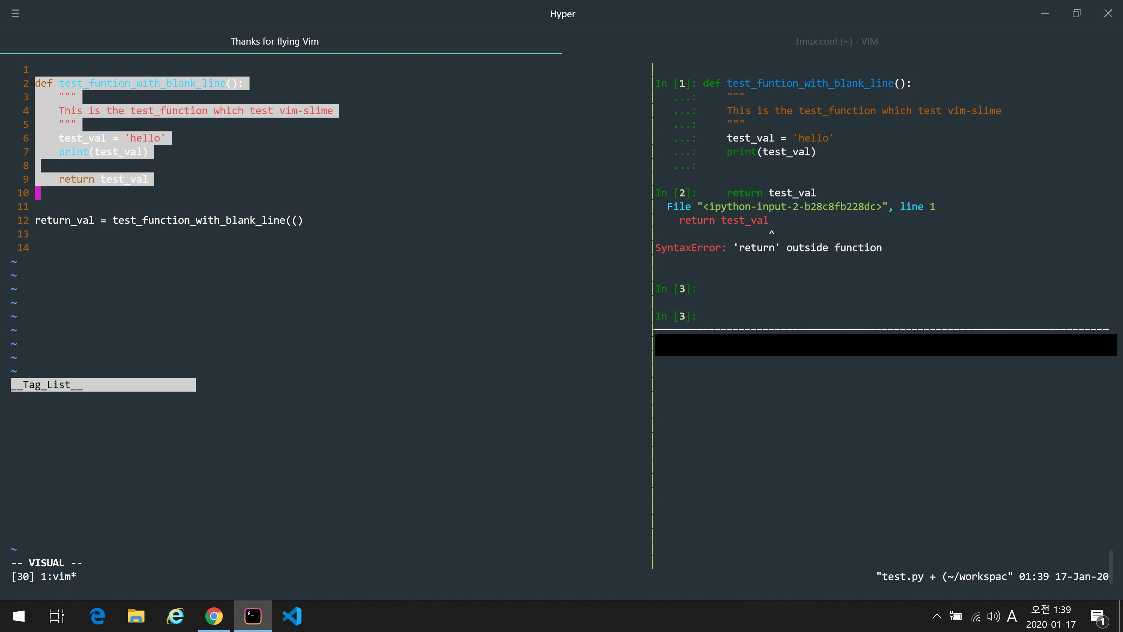This screenshot has height=632, width=1123.
Task: Click the clock showing 2020-01-17
Action: (x=1051, y=616)
